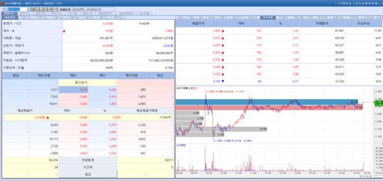Screen dimensions: 383x181
Task: Click the sell price 5,330 in the order book
Action: point(73,90)
